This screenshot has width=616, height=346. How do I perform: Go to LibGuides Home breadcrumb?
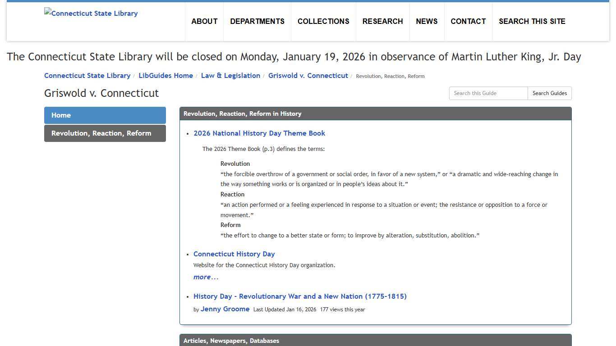(165, 76)
